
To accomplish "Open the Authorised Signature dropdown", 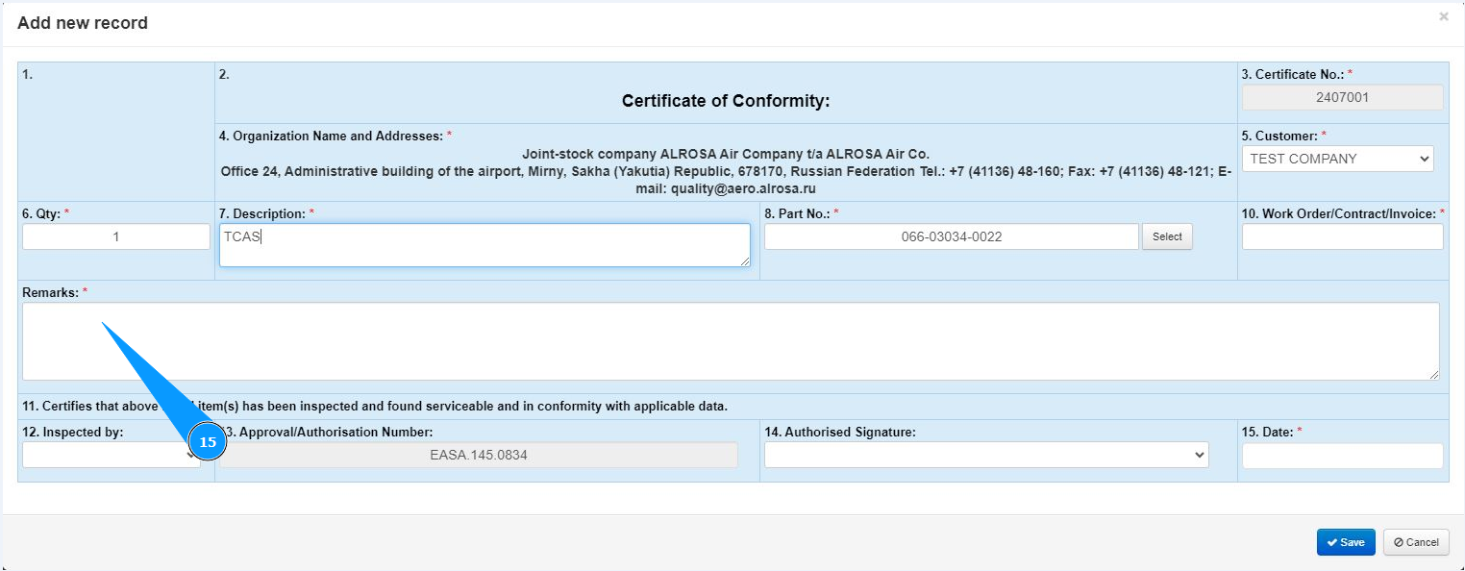I will tap(985, 455).
